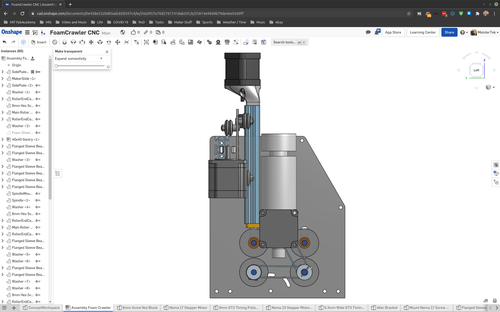The image size is (500, 312).
Task: Click the link count icon in header
Action: coord(146,32)
